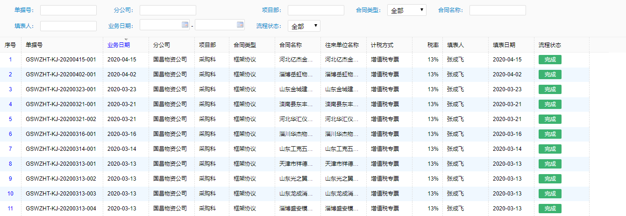Select row number 11 link

tap(10, 209)
